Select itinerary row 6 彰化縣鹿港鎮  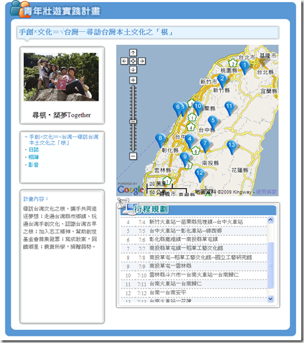pyautogui.click(x=194, y=240)
